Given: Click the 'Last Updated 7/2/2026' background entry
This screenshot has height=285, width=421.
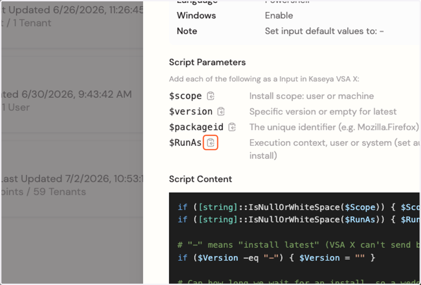Looking at the screenshot, I should tap(72, 179).
